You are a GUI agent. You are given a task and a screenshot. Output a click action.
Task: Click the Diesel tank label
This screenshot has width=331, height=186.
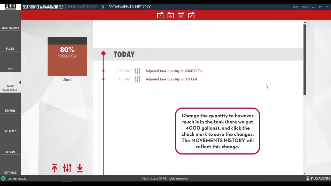67,79
